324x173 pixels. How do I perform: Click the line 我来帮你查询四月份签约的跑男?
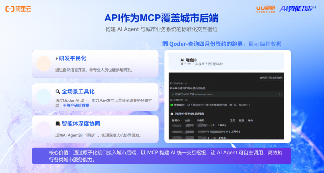pyautogui.click(x=188, y=88)
